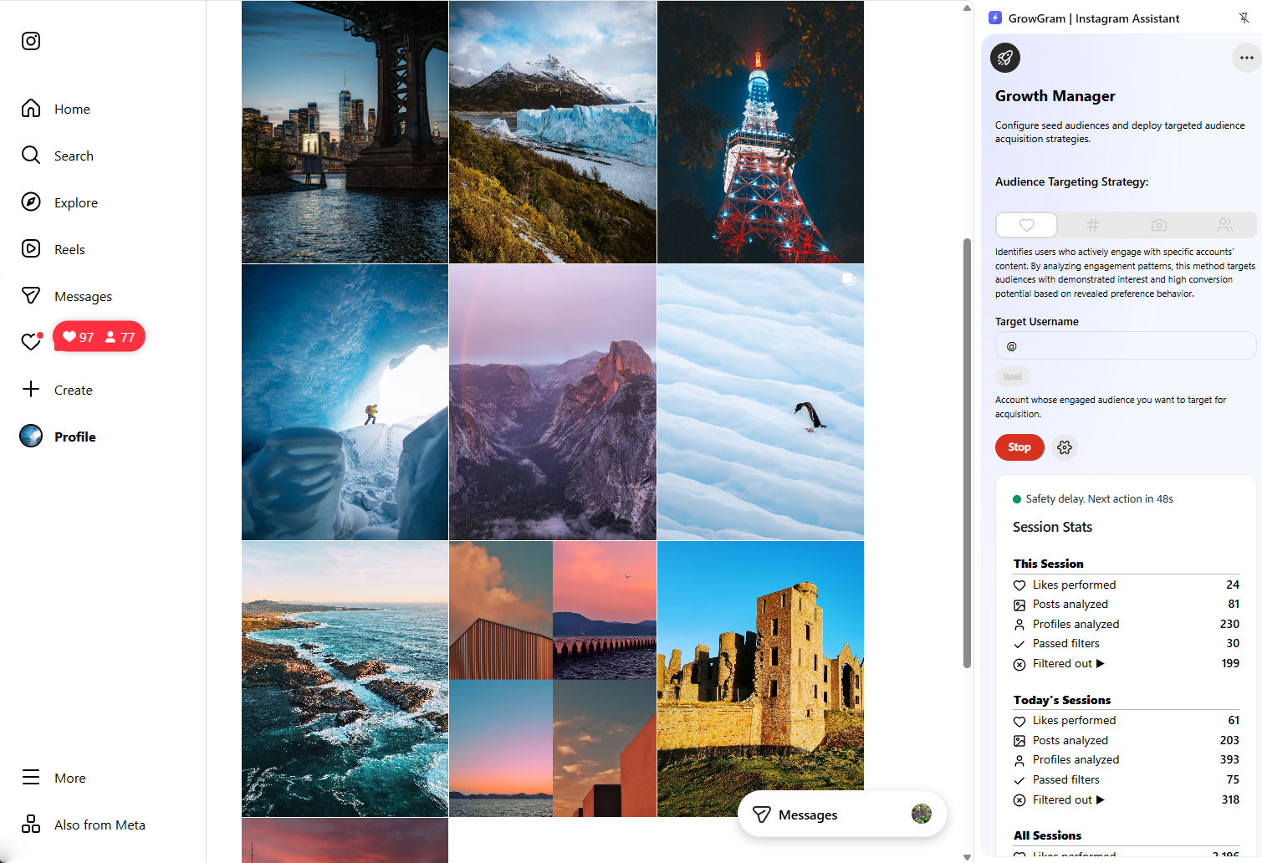Click Likes performed icon in Today's Sessions
This screenshot has height=863, width=1262.
(1019, 721)
